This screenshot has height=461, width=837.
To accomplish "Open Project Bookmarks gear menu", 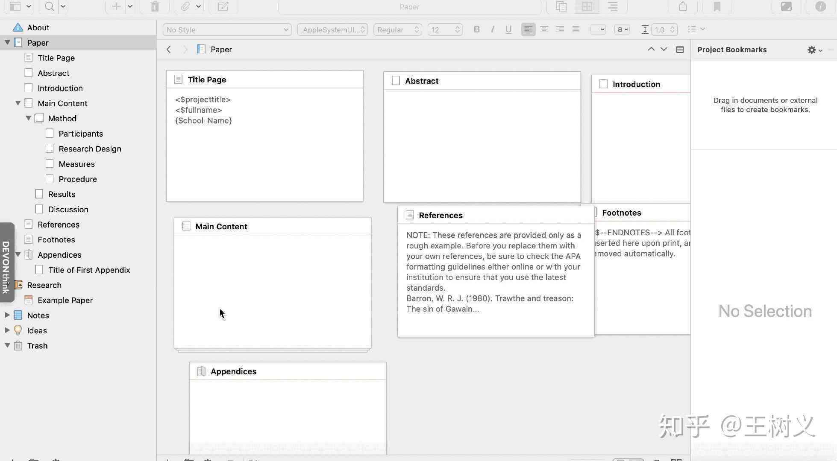I will 814,50.
